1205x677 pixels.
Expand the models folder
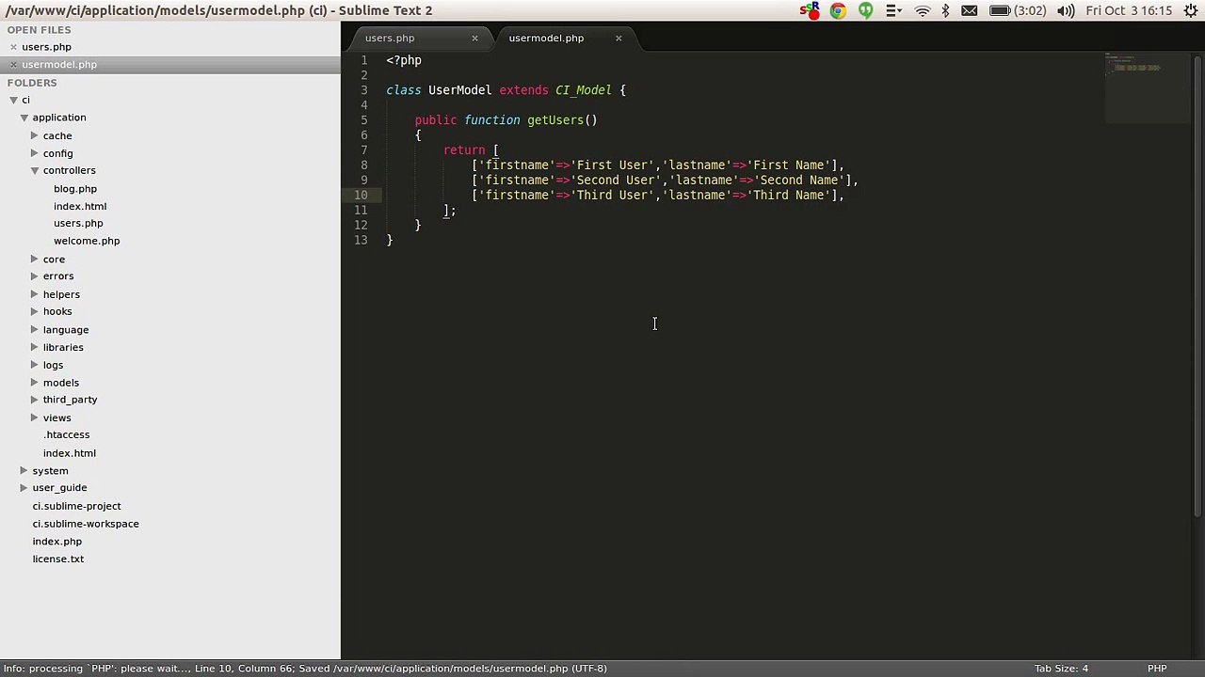[34, 382]
